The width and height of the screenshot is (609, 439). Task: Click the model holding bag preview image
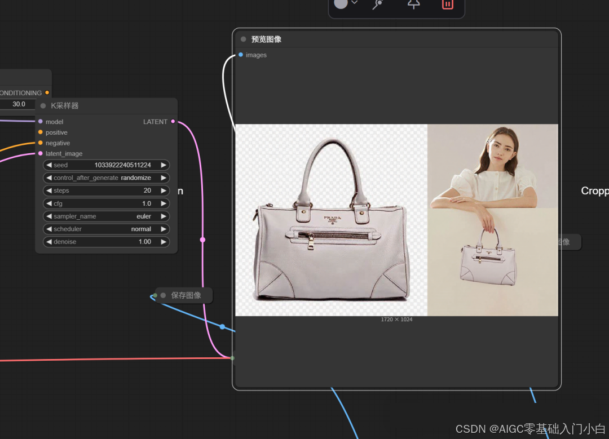click(x=493, y=220)
